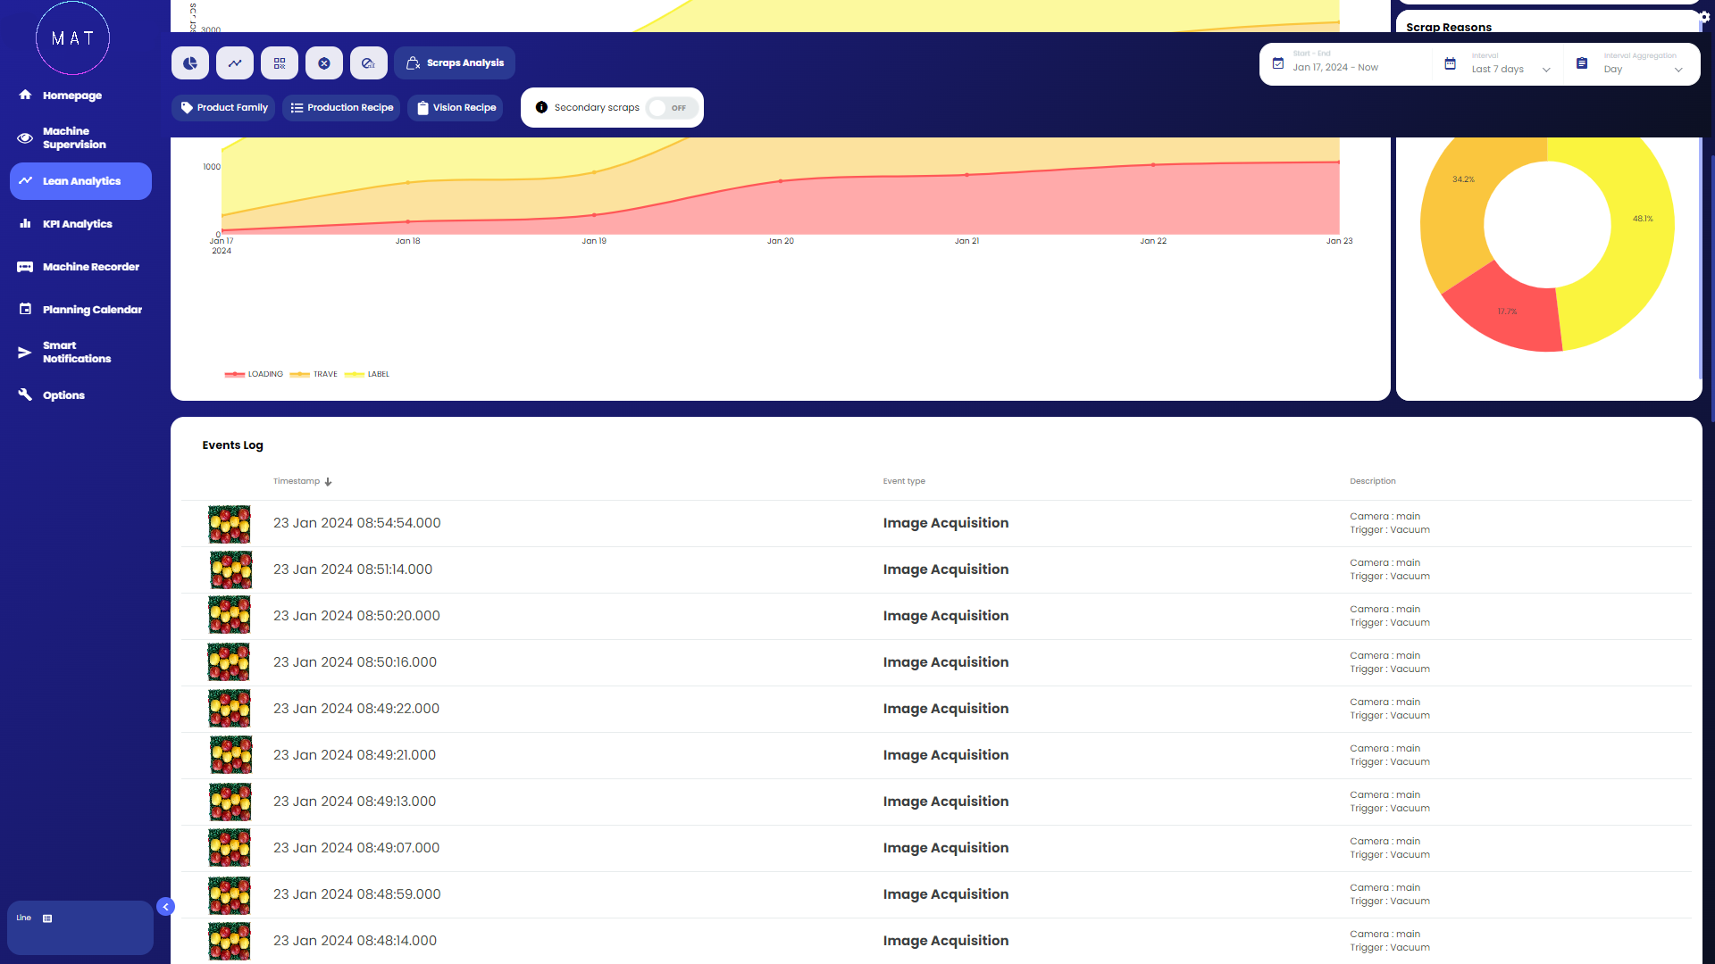Open Machine Recorder from the sidebar
This screenshot has height=964, width=1715.
[90, 267]
